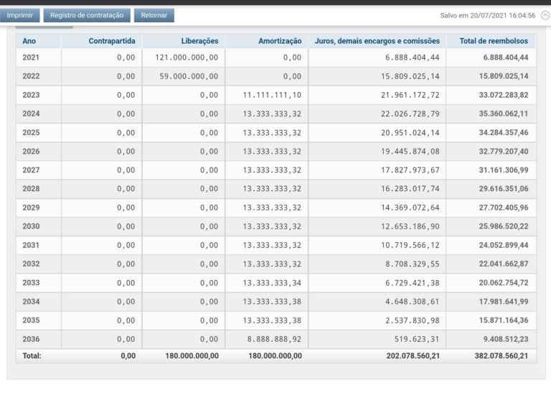Select liberação value 121.000.000,00
The height and width of the screenshot is (398, 551).
(187, 57)
